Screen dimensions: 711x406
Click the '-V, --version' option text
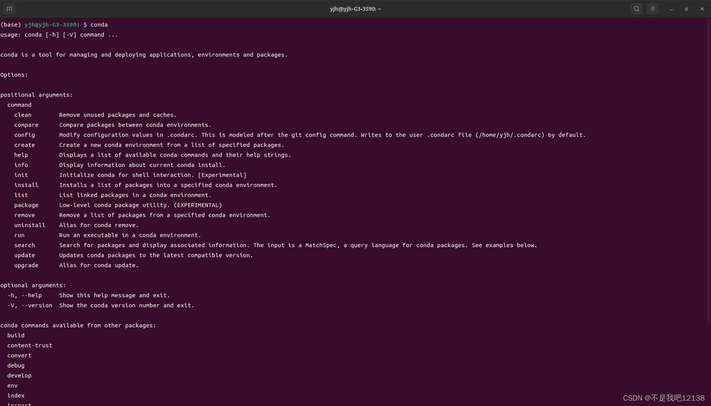(30, 305)
